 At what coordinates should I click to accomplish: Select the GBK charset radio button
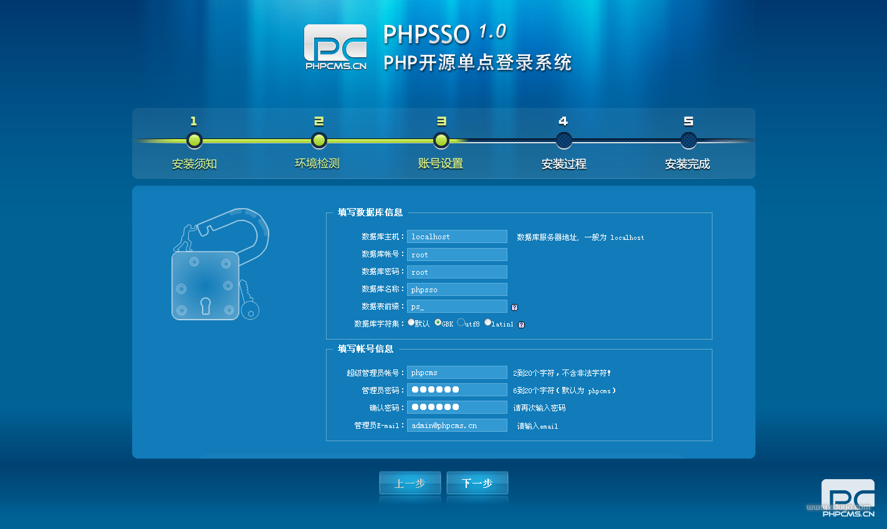438,323
